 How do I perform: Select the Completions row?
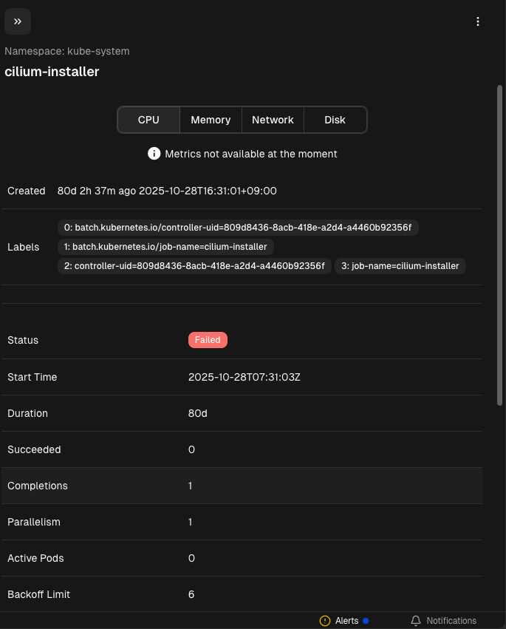(x=242, y=486)
